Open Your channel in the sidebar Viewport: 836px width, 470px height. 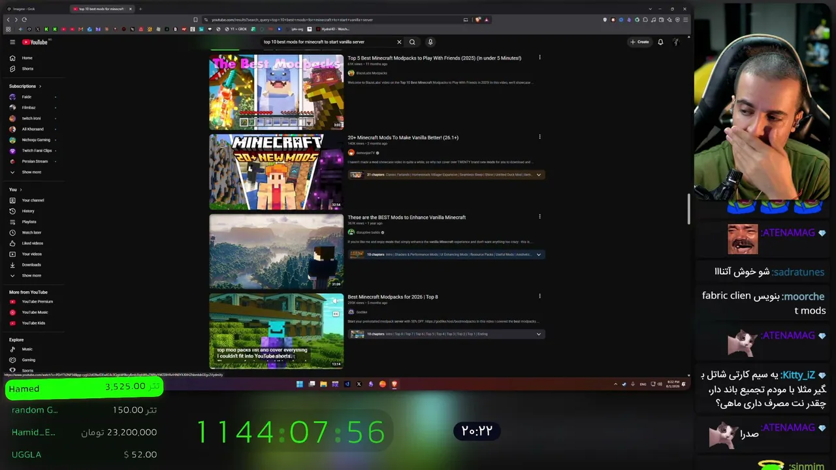point(33,200)
